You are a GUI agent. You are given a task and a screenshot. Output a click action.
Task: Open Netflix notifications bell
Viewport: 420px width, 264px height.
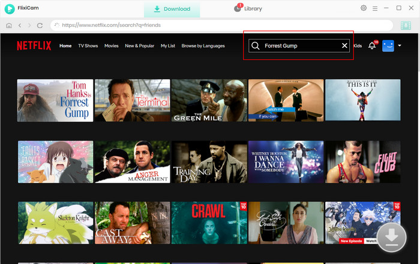point(372,45)
